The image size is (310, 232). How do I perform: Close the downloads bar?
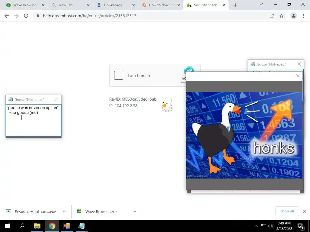305,211
